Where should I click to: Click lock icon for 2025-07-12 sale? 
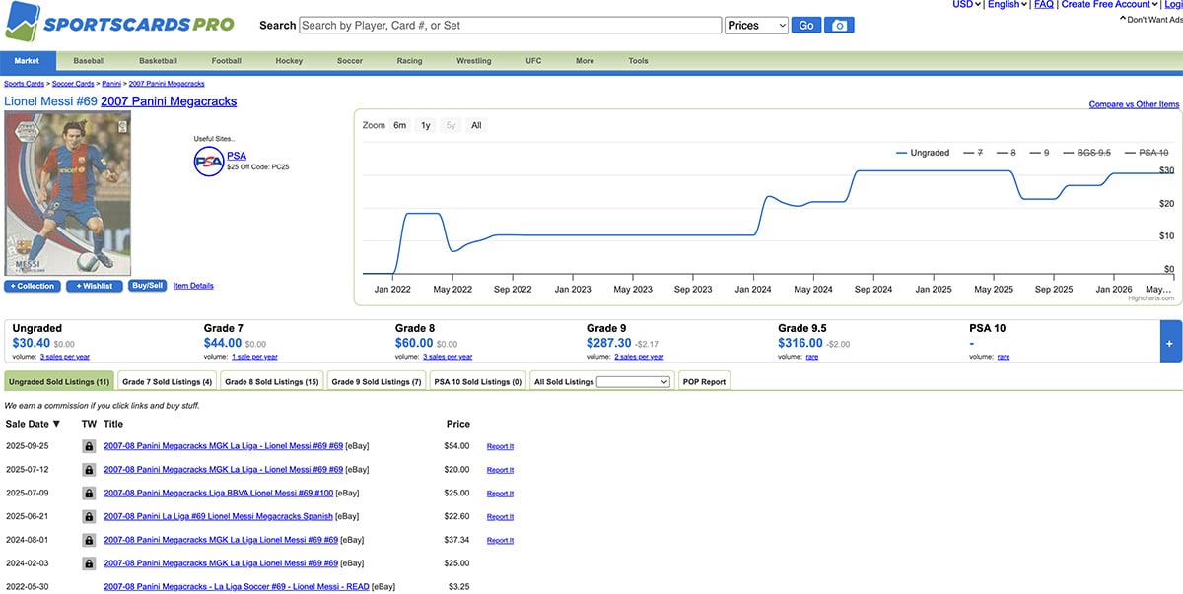89,470
